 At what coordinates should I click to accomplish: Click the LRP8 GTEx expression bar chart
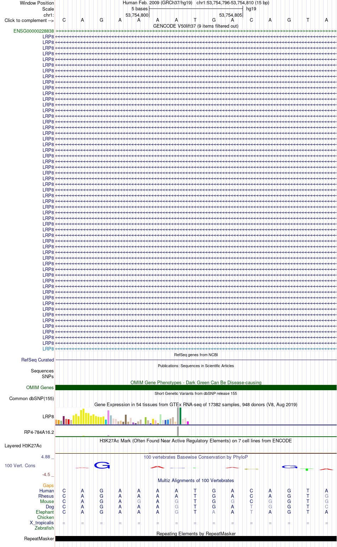122,416
